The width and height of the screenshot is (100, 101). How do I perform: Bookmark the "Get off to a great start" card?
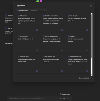[x=62, y=50]
